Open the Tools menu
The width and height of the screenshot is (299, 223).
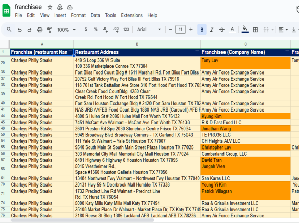click(110, 15)
